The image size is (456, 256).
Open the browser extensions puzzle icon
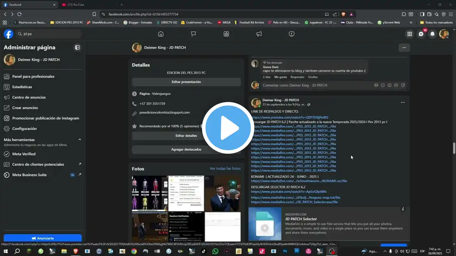coord(404,14)
